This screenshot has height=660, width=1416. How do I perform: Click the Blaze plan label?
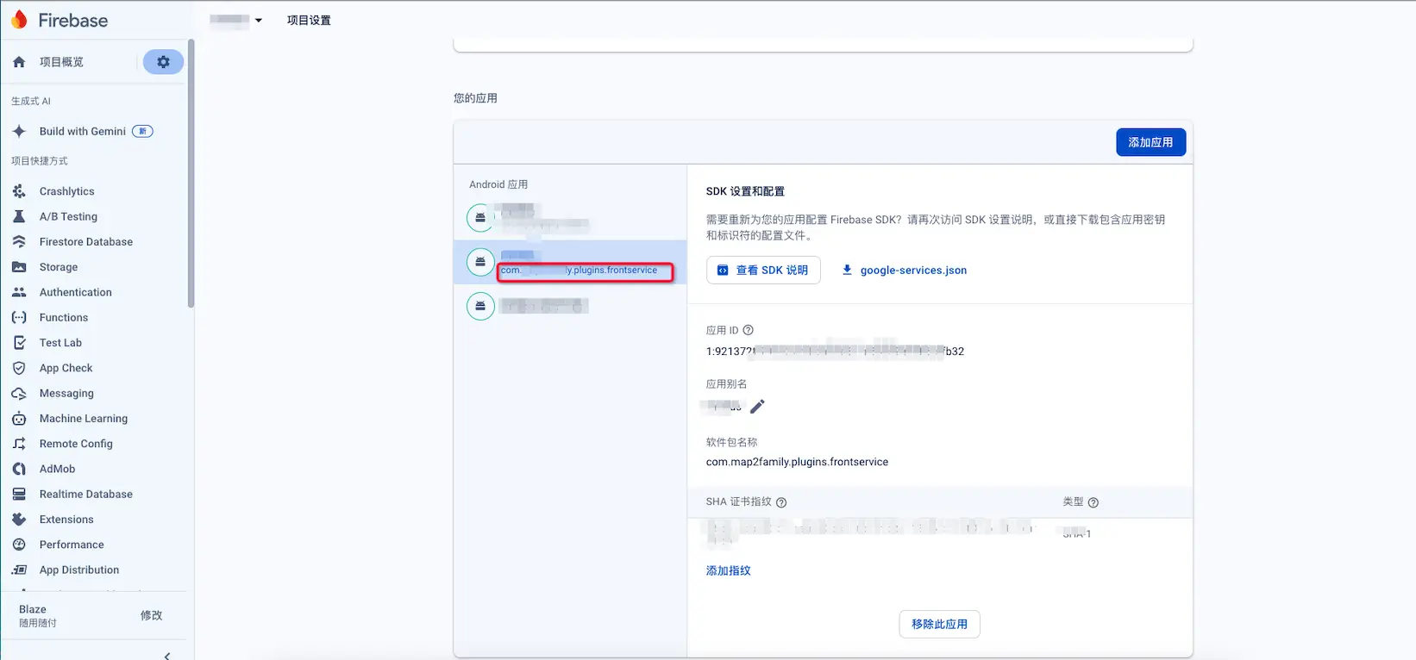(x=33, y=609)
